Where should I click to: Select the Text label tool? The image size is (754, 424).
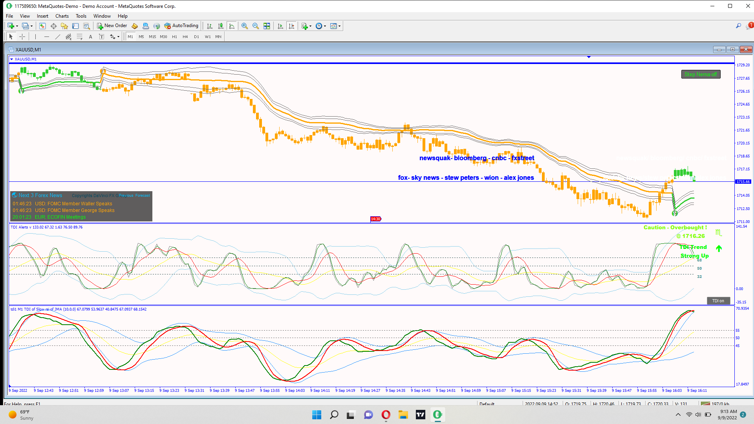(x=90, y=37)
